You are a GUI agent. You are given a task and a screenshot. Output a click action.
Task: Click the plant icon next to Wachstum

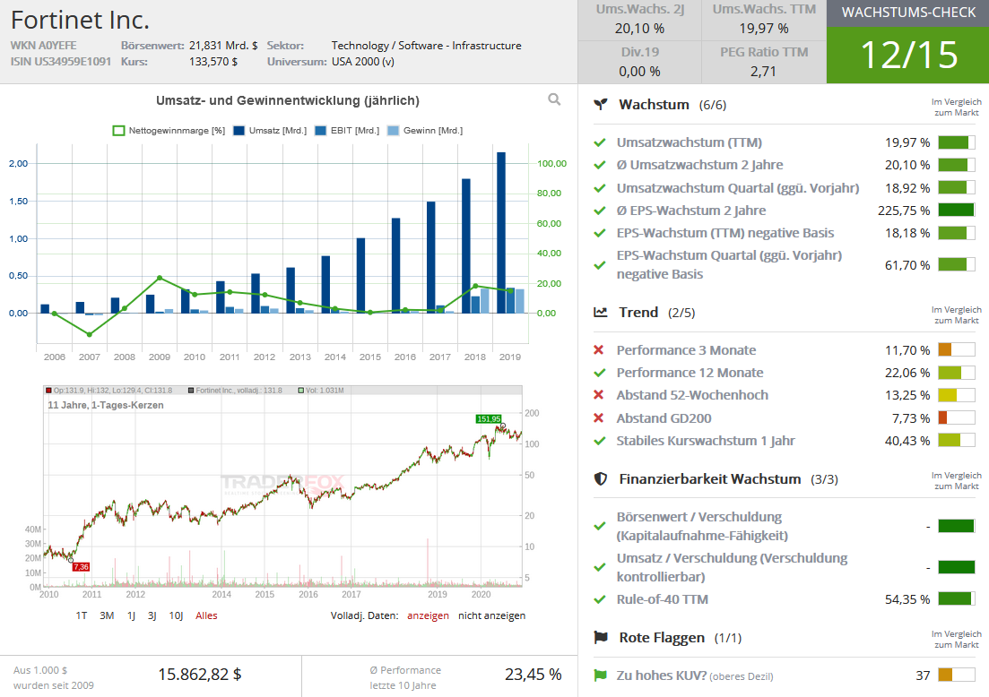(x=601, y=105)
